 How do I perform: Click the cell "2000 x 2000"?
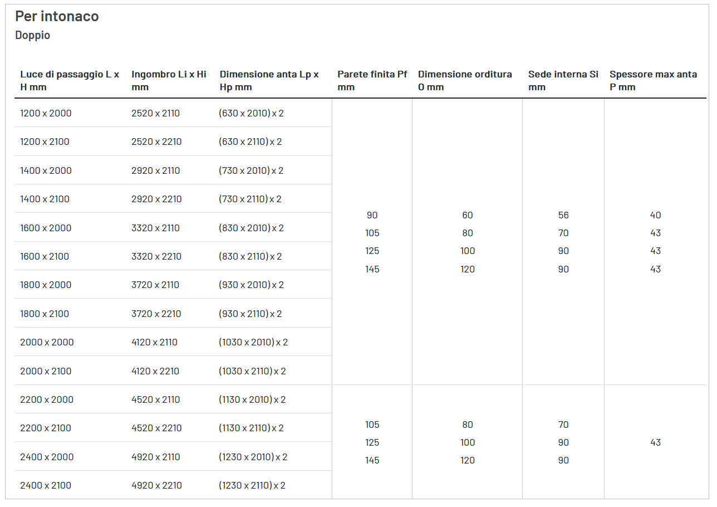(47, 342)
